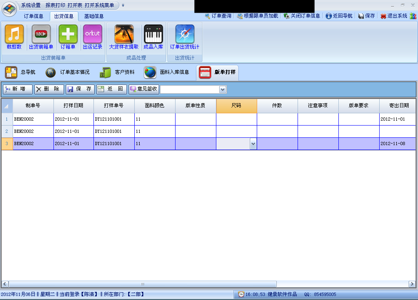Click 大货样衣提取 palm tree icon
This screenshot has height=300, width=418.
[x=124, y=34]
